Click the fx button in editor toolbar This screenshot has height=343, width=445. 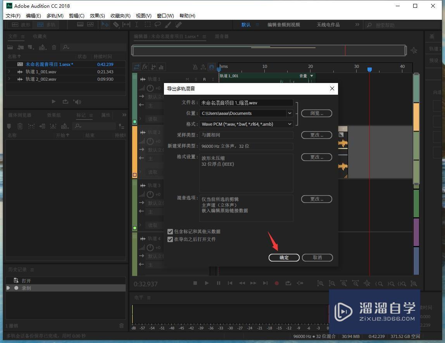tap(145, 67)
